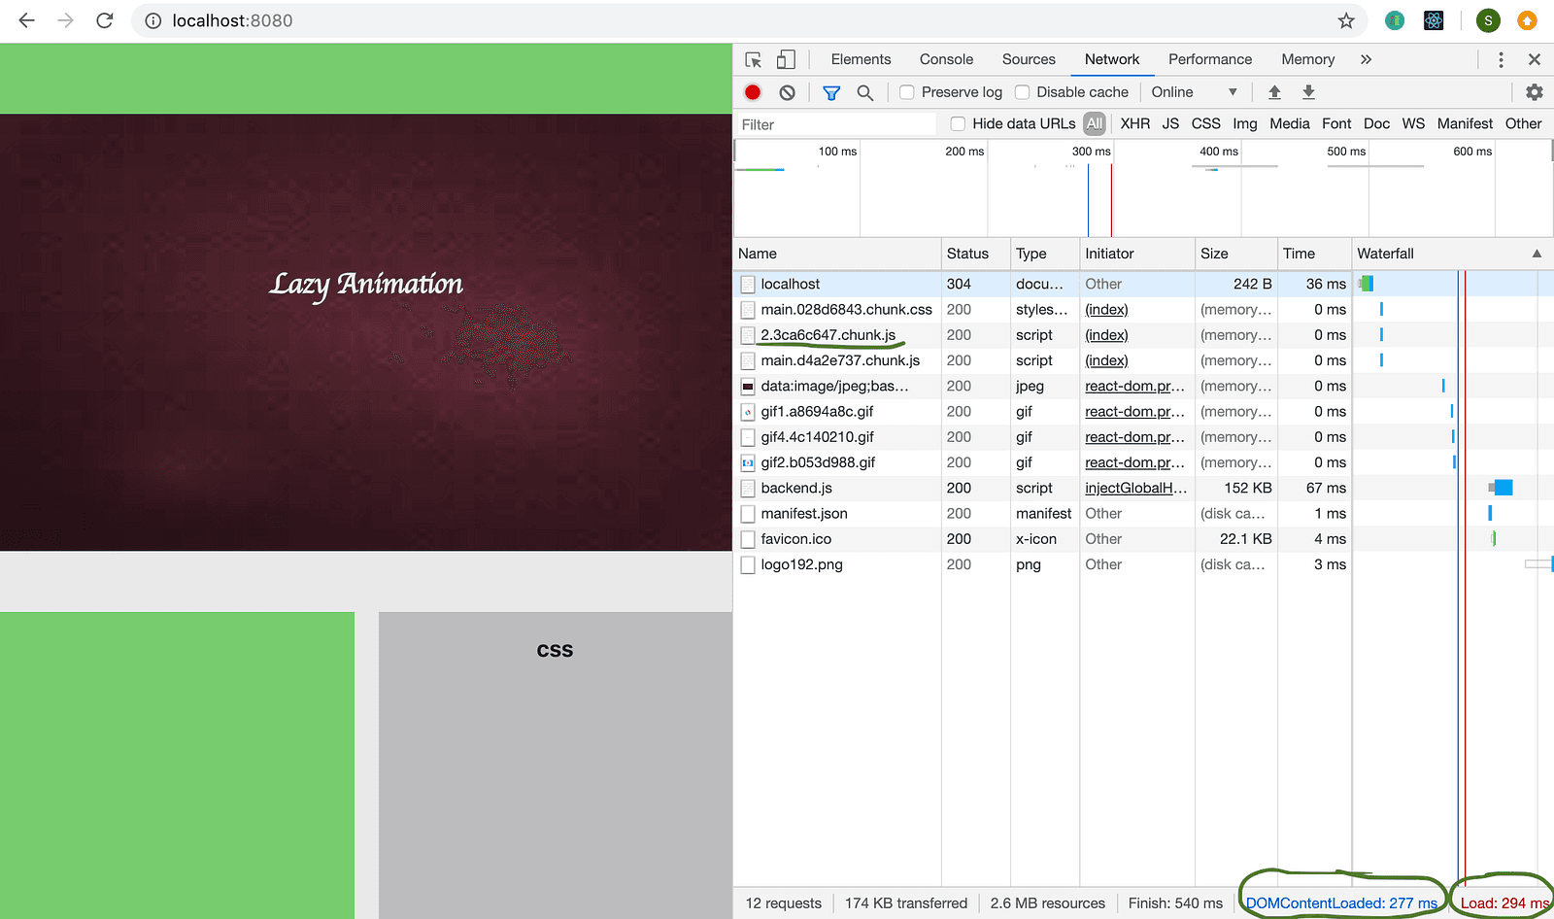The height and width of the screenshot is (919, 1554).
Task: Click the orange update notification icon
Action: point(1527,20)
